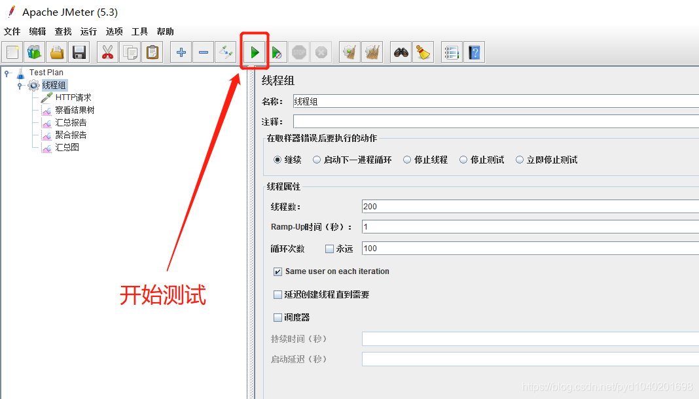
Task: Enable the 调度器 checkbox
Action: click(278, 317)
